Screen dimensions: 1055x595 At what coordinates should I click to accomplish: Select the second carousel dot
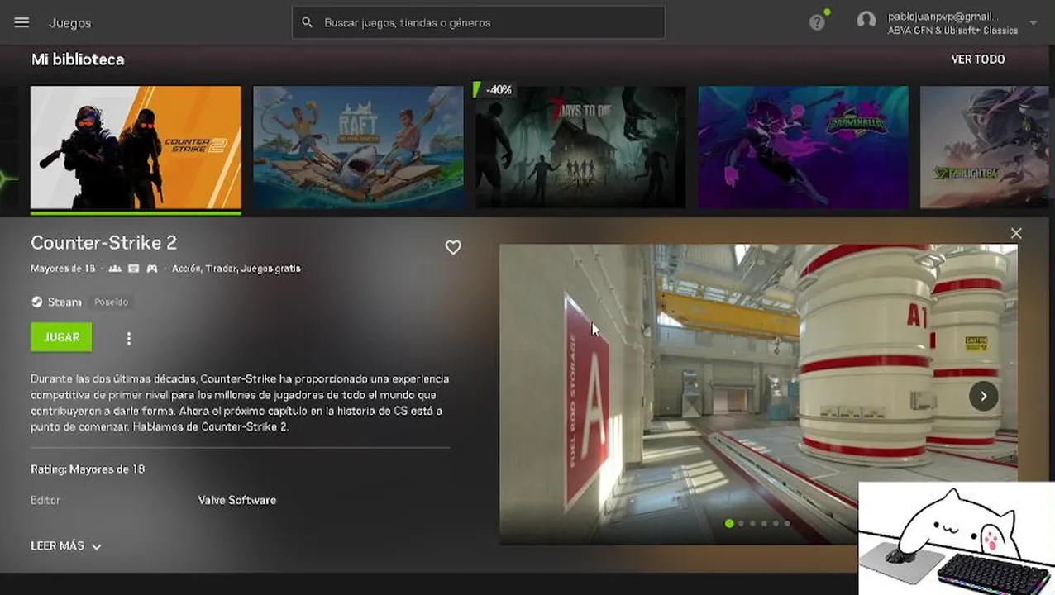741,523
